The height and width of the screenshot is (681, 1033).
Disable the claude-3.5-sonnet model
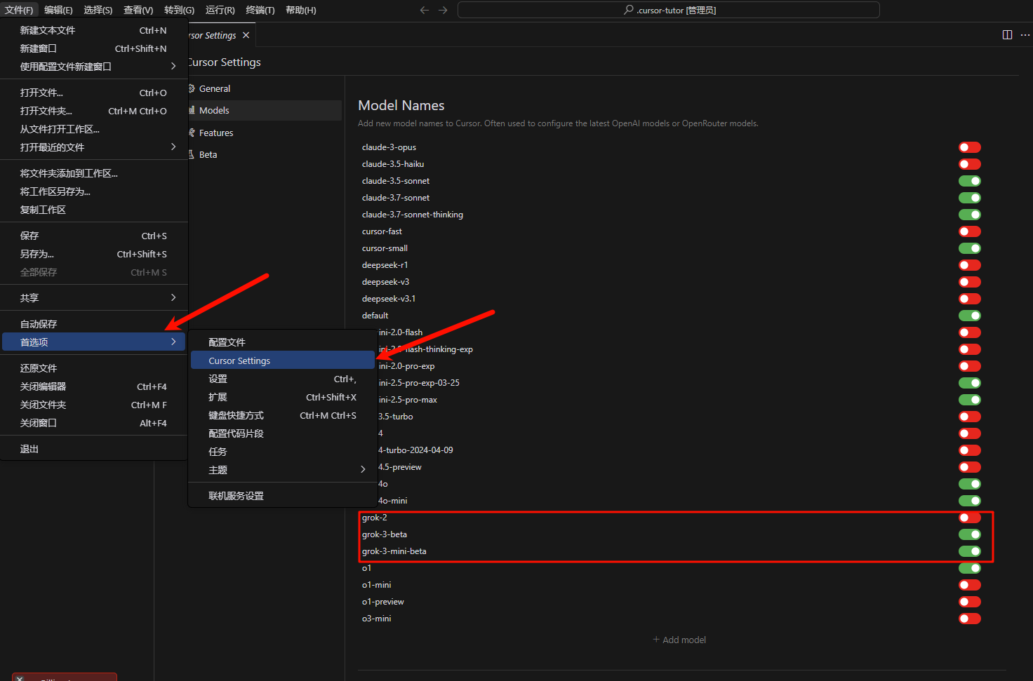click(970, 181)
